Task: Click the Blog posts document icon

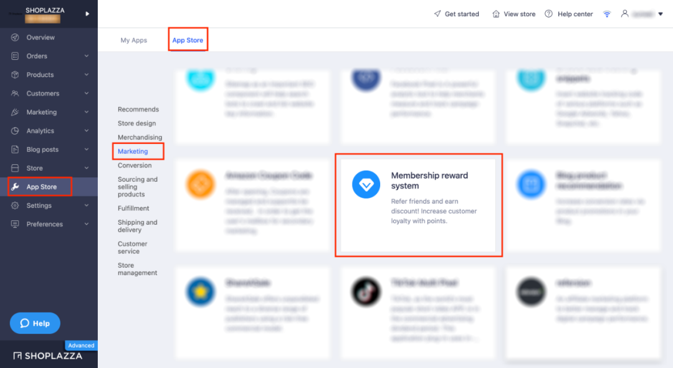Action: point(15,149)
